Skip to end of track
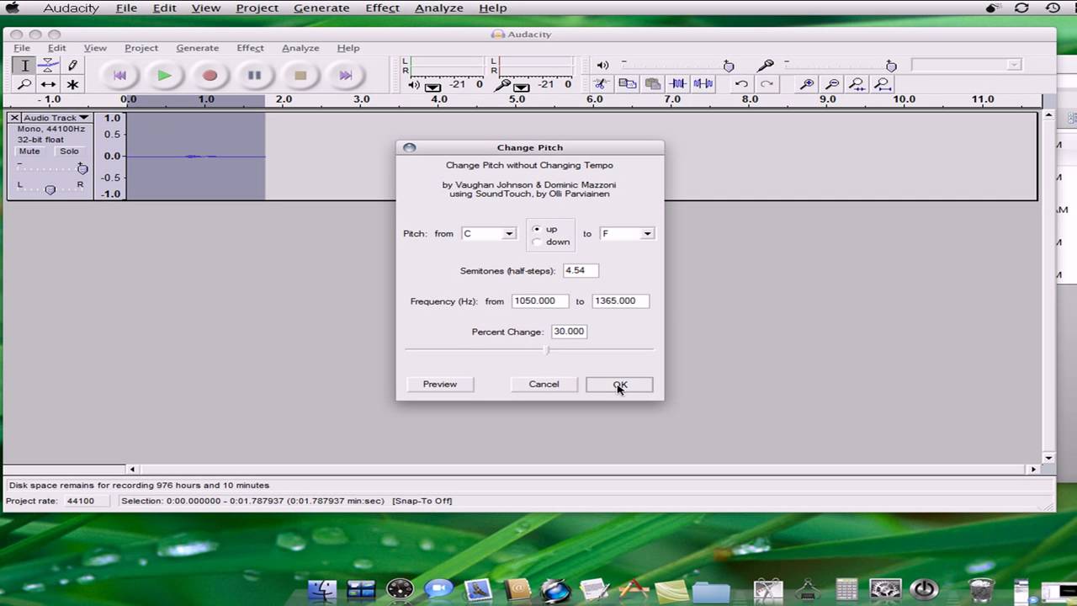The height and width of the screenshot is (606, 1077). (x=345, y=76)
